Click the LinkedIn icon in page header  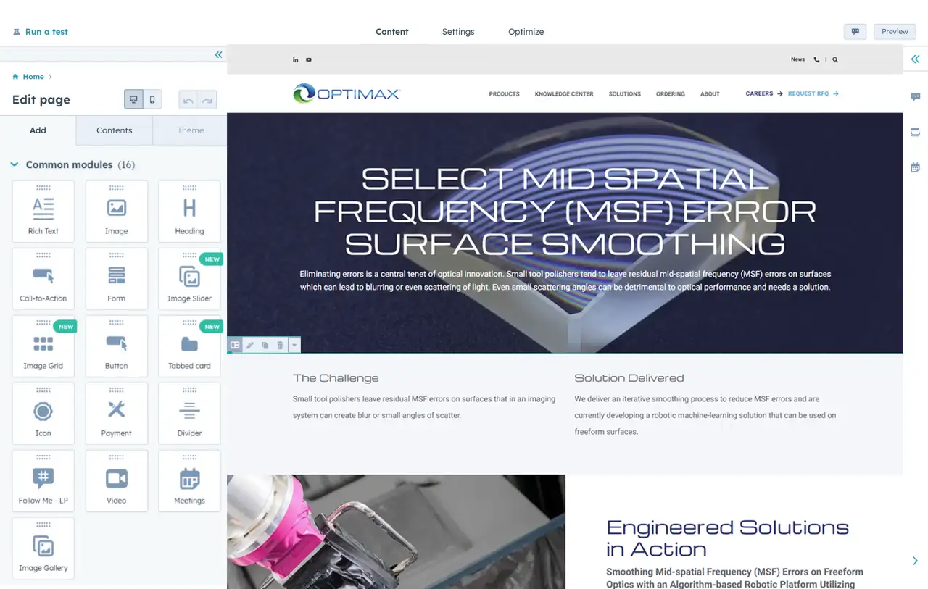[x=296, y=60]
